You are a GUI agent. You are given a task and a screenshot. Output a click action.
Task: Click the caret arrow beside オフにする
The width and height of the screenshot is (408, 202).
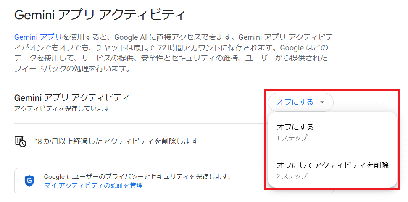322,102
